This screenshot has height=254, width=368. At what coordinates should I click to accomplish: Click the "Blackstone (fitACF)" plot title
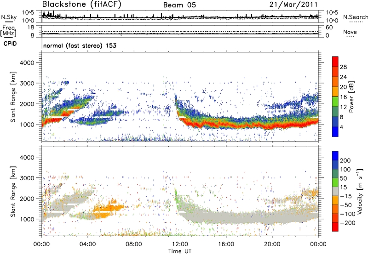pyautogui.click(x=82, y=5)
